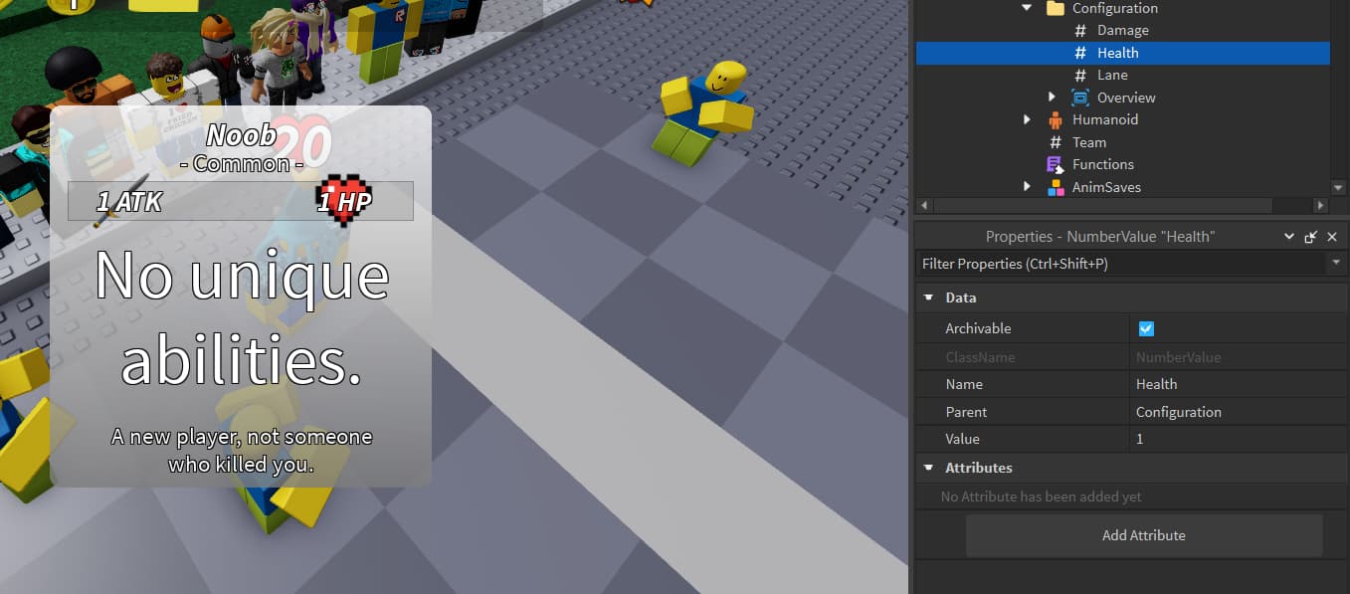The height and width of the screenshot is (594, 1350).
Task: Click the Filter Properties search field
Action: pos(1094,263)
